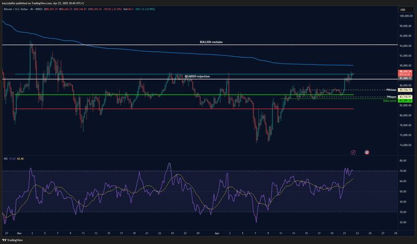Click the 20.00 label on RSI scale
Screen dimensions: 417x244
403,222
